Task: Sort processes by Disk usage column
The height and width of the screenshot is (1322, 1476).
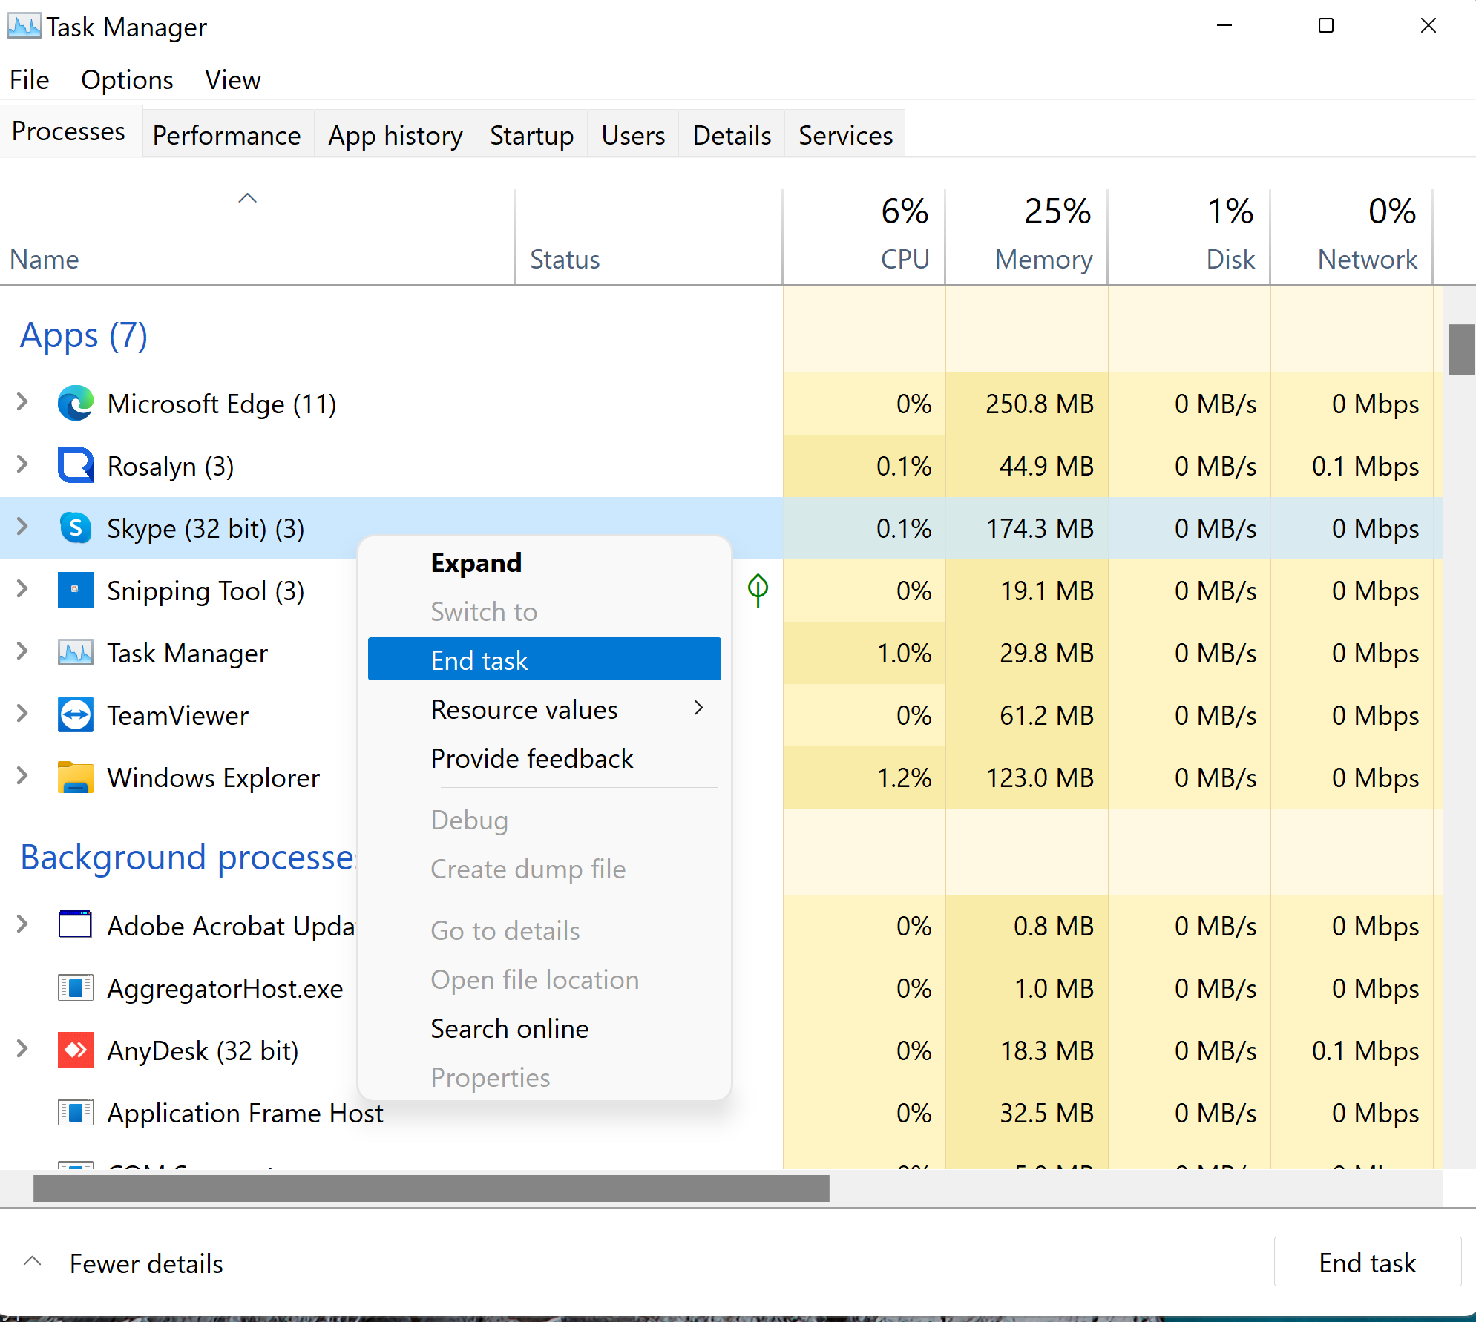Action: [x=1189, y=236]
